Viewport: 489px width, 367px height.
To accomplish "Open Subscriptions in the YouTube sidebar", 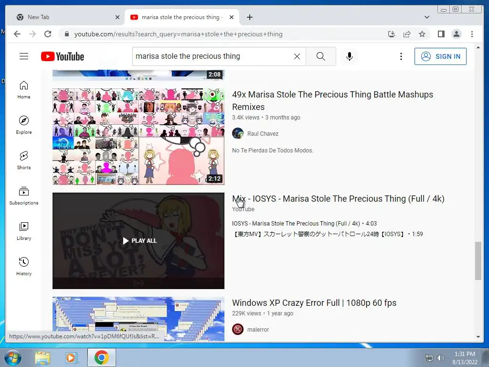I will click(24, 195).
